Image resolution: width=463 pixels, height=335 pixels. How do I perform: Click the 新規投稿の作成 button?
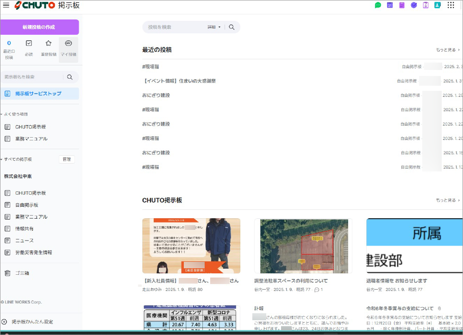coord(39,27)
